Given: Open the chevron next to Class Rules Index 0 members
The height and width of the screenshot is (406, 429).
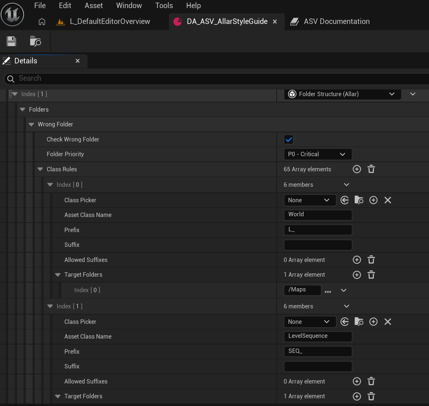Looking at the screenshot, I should pyautogui.click(x=346, y=185).
